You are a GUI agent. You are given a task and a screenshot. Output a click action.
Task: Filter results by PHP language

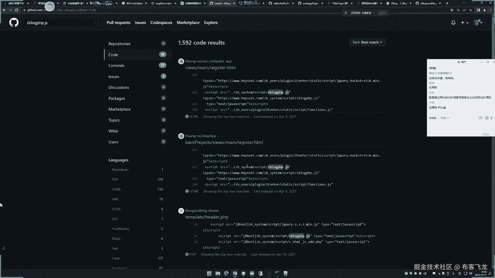pyautogui.click(x=115, y=179)
